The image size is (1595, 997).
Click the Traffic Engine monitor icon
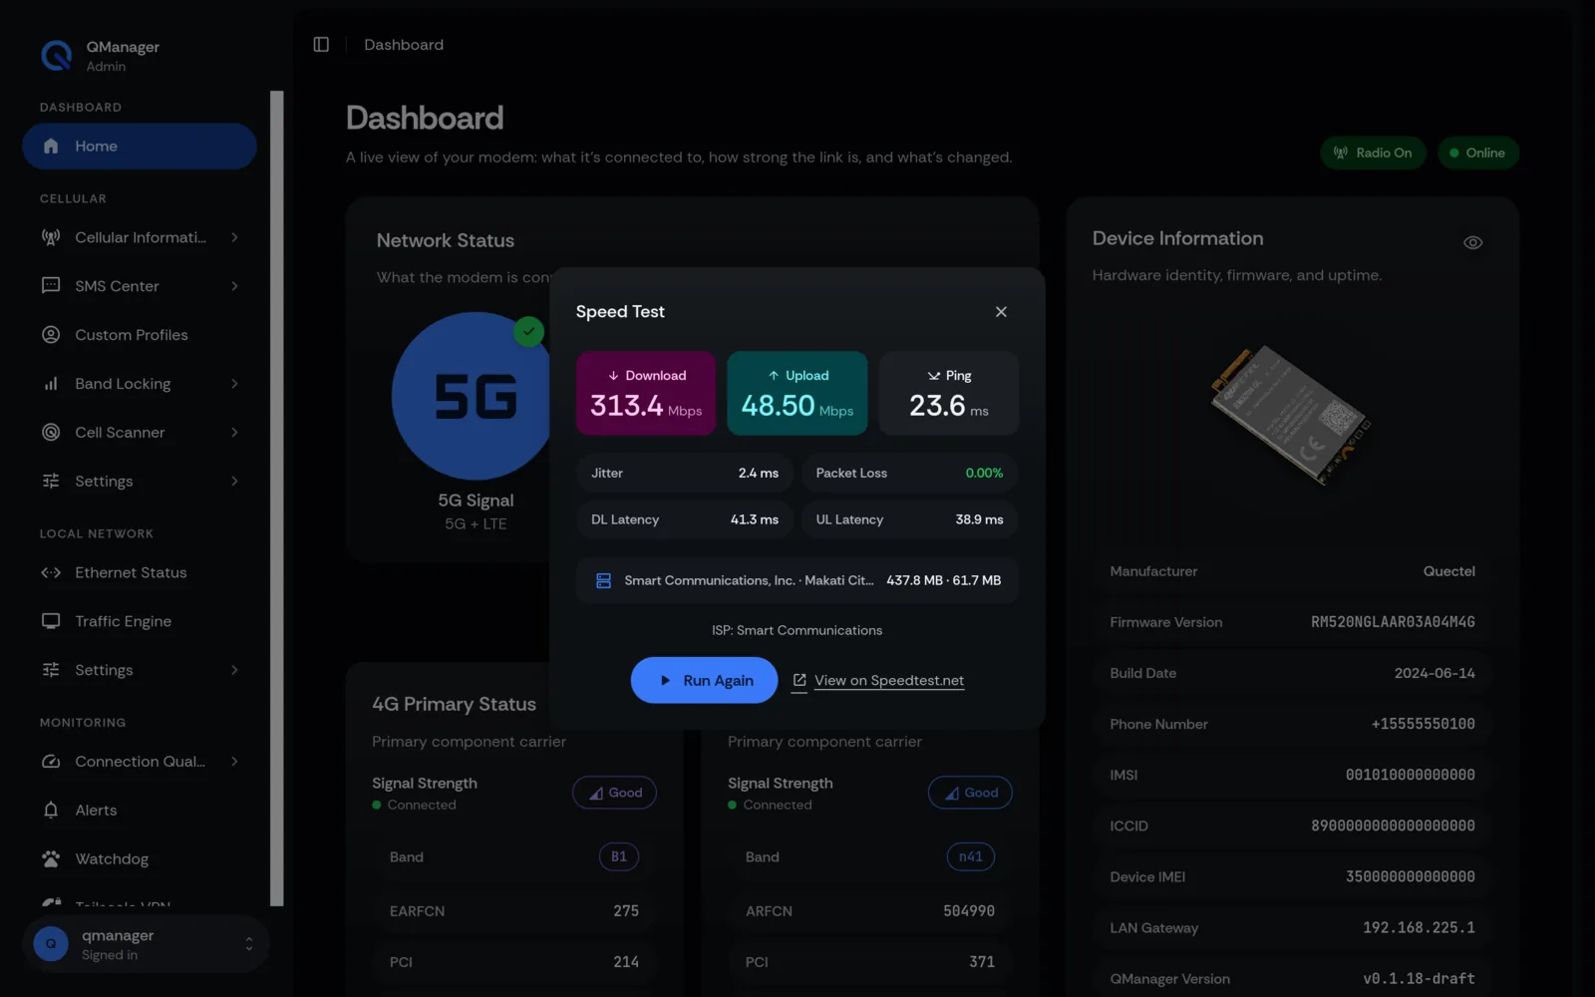[x=51, y=621]
